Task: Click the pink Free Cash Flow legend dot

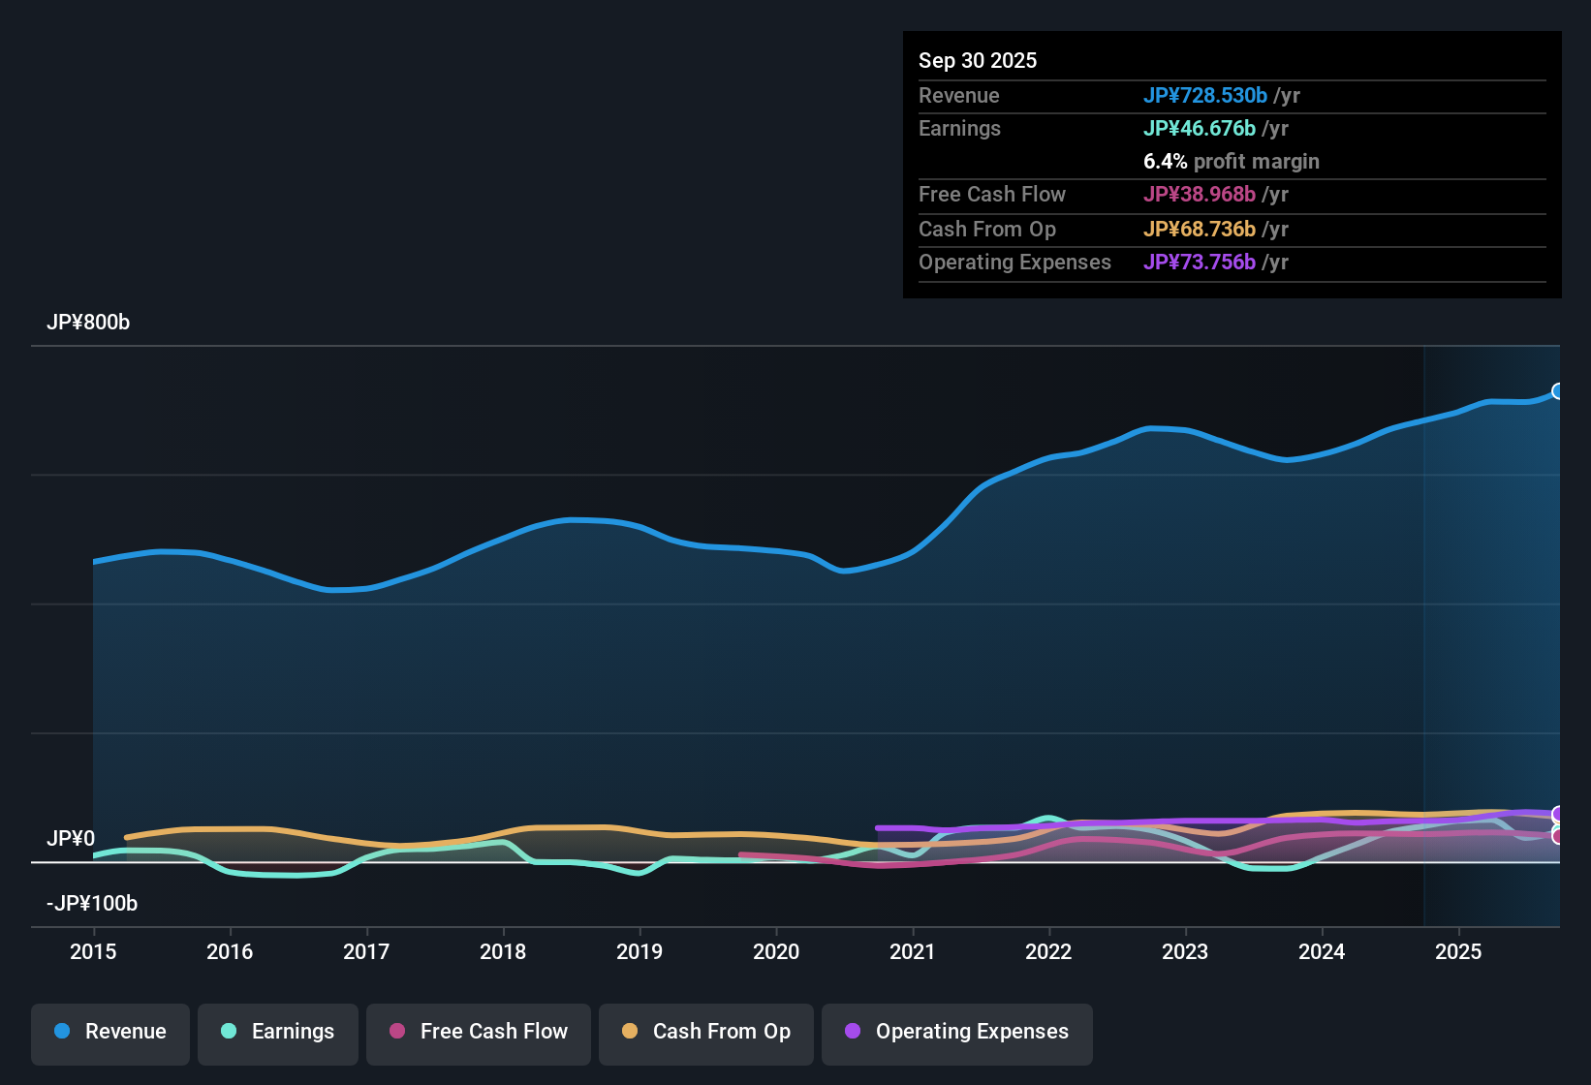Action: point(397,1032)
